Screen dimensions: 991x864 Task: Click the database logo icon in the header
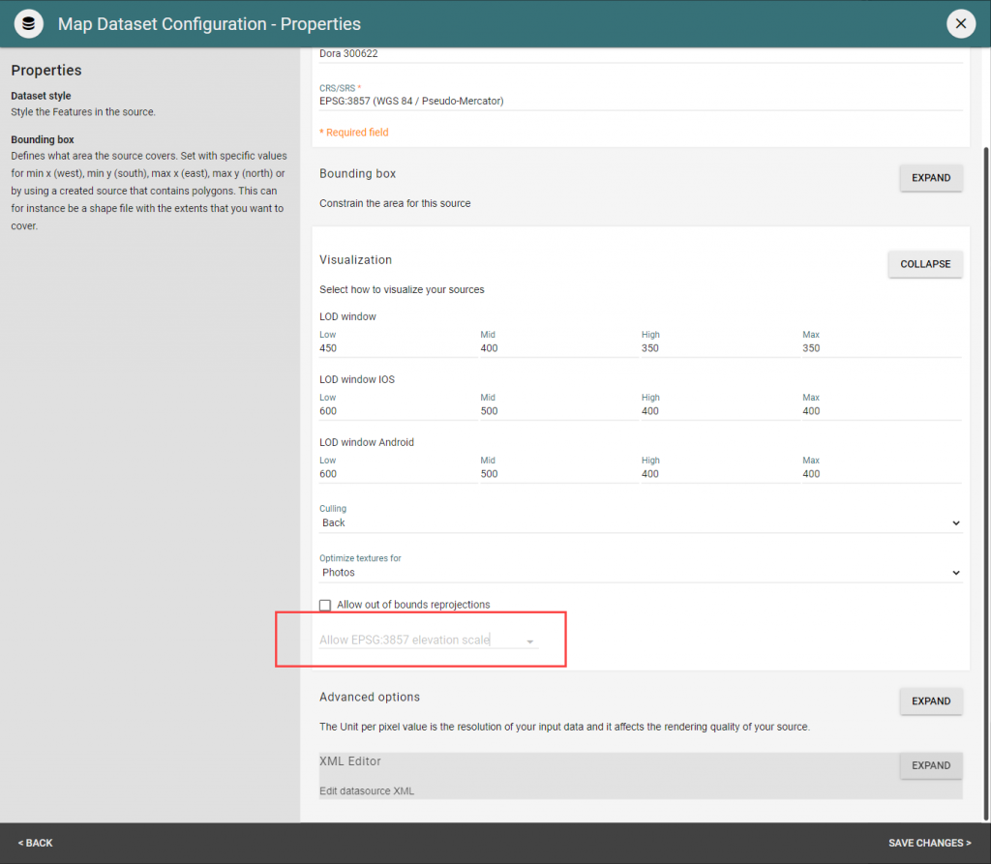28,23
